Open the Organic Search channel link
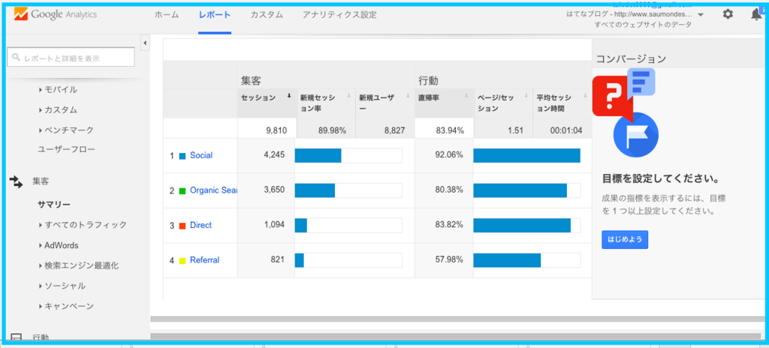 [213, 190]
